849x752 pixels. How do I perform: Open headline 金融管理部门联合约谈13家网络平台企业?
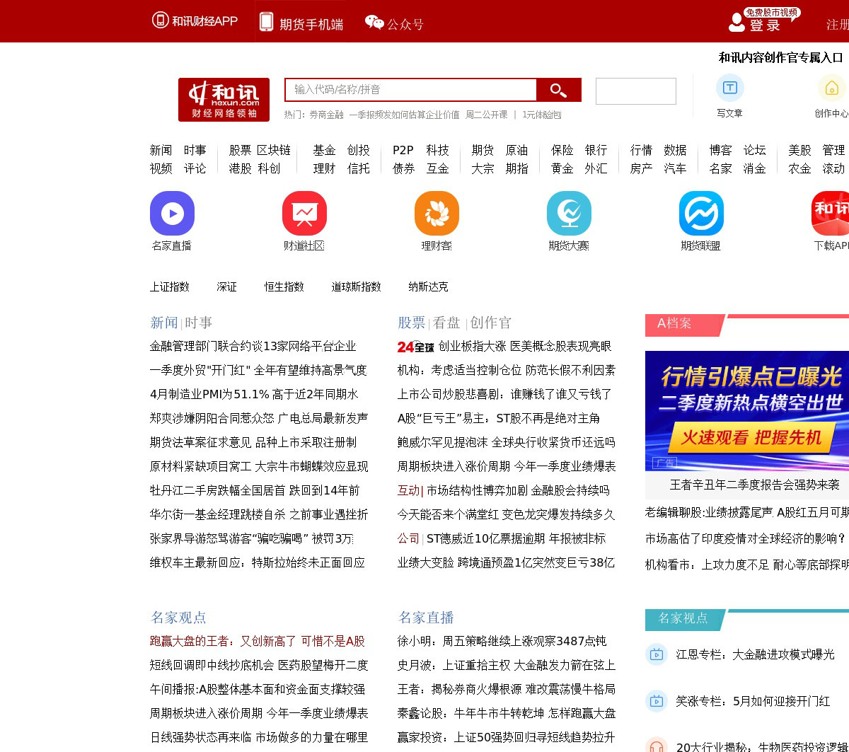coord(253,346)
